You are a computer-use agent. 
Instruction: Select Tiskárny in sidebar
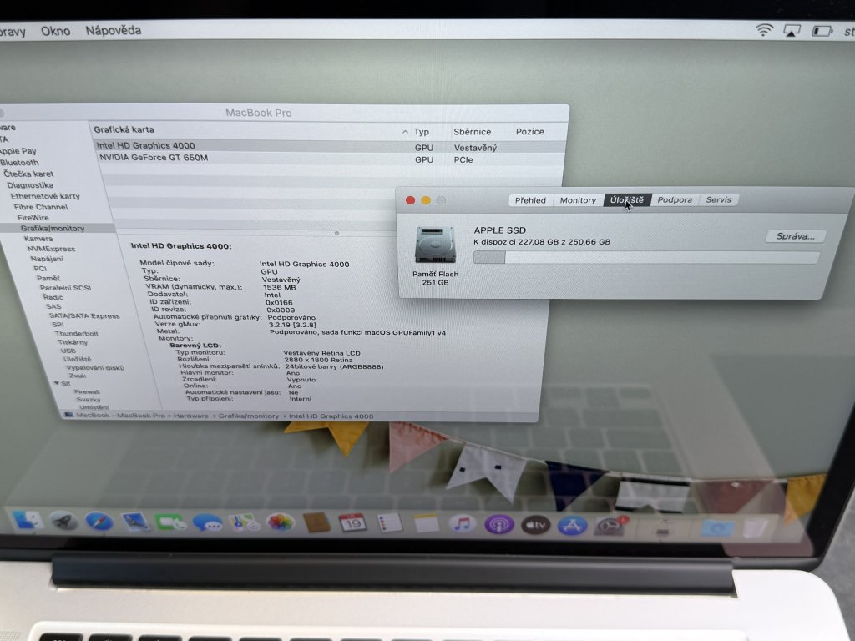point(73,342)
